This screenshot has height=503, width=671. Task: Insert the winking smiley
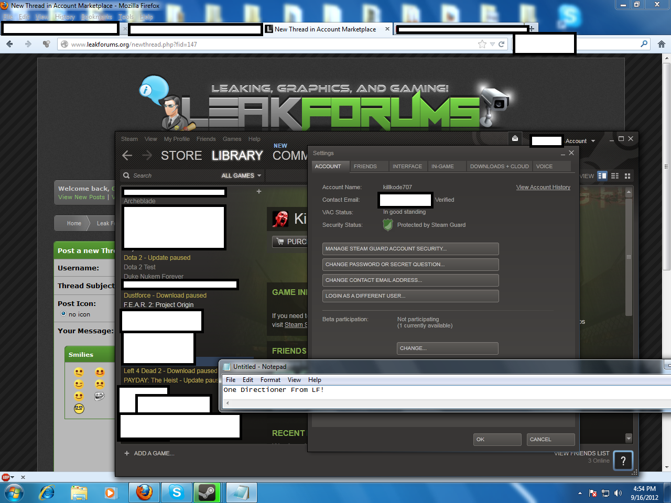tap(79, 384)
